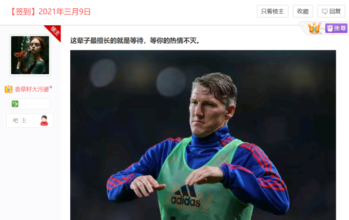Click the red person icon in 吧主 badge

(44, 120)
